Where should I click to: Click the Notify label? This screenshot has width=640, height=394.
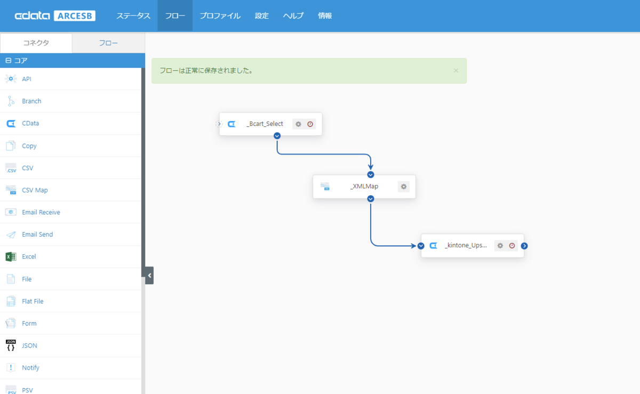point(30,368)
